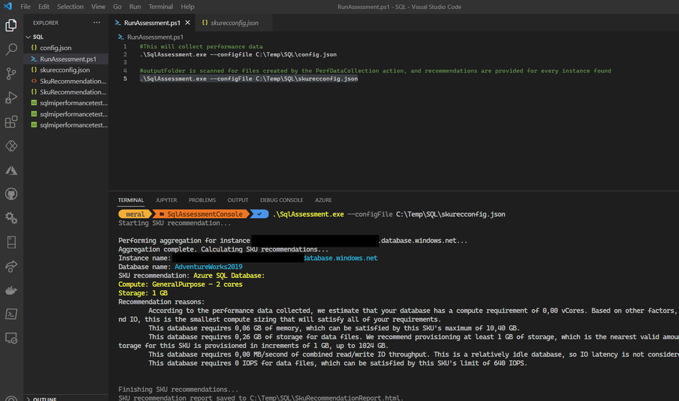
Task: Open Explorer more actions ellipsis
Action: 97,22
